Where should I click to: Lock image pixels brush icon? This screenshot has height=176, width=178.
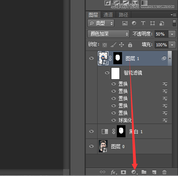(x=113, y=45)
